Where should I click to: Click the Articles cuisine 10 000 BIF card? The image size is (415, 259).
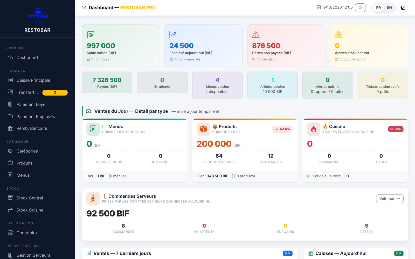tap(272, 85)
